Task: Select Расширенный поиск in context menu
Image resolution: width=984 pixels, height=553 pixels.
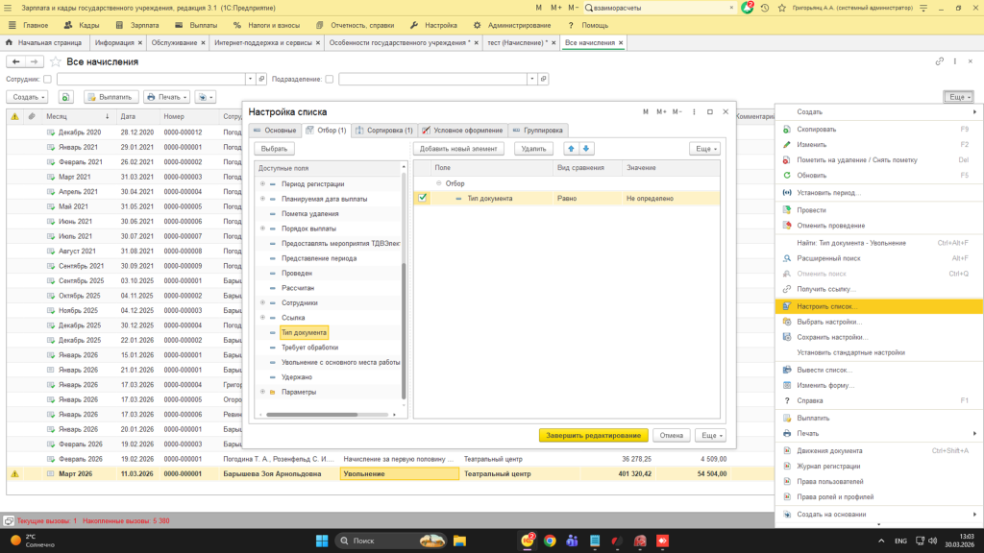Action: [828, 258]
